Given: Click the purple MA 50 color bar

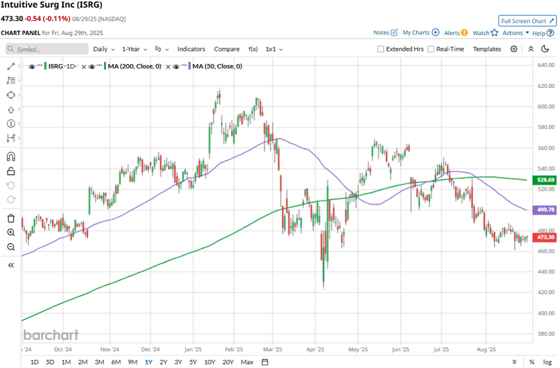Looking at the screenshot, I should point(189,66).
